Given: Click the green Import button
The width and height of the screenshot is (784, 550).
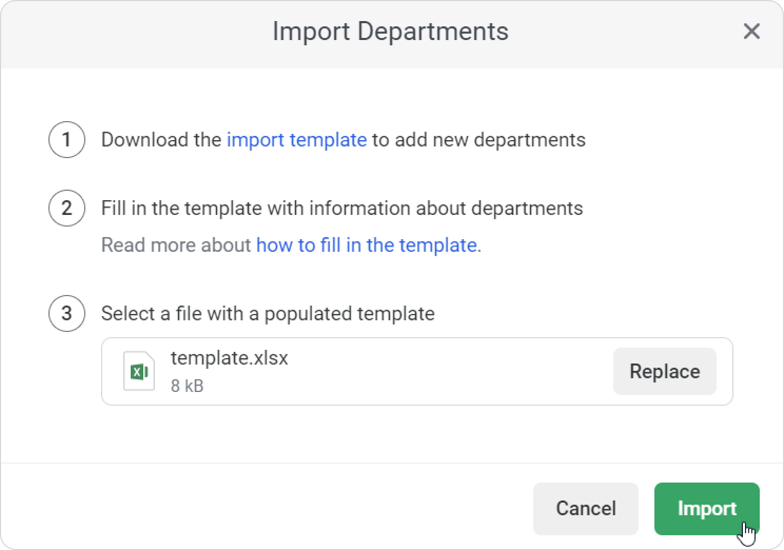Looking at the screenshot, I should pyautogui.click(x=707, y=508).
